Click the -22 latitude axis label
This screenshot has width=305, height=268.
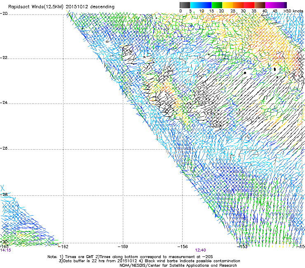click(x=4, y=58)
